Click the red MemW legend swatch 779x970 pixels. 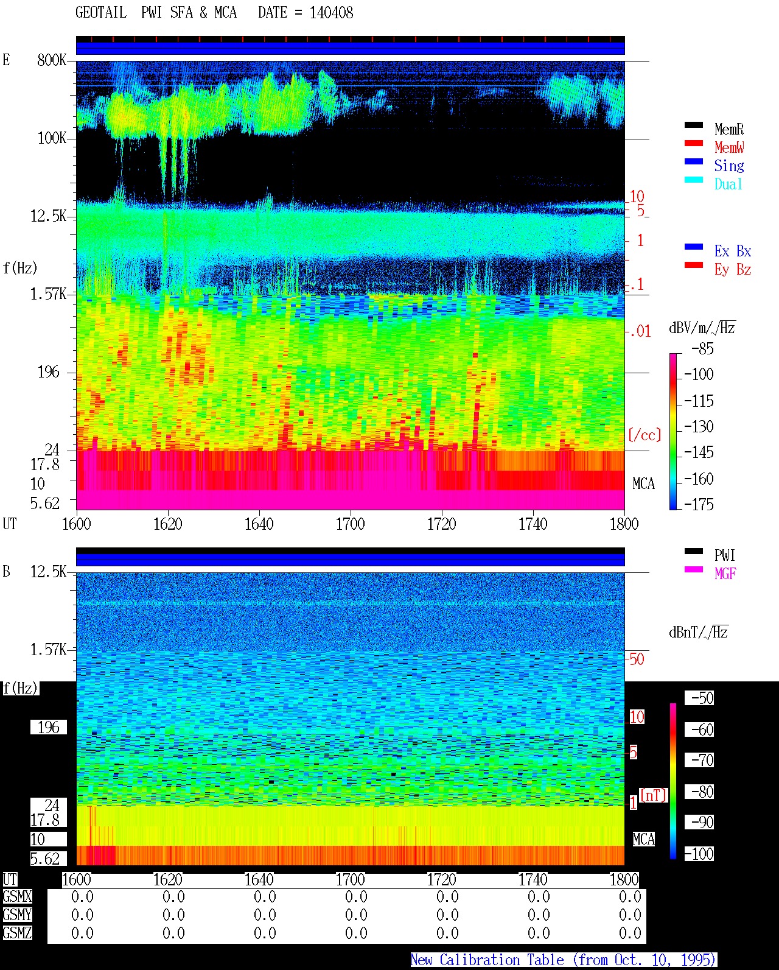click(693, 143)
